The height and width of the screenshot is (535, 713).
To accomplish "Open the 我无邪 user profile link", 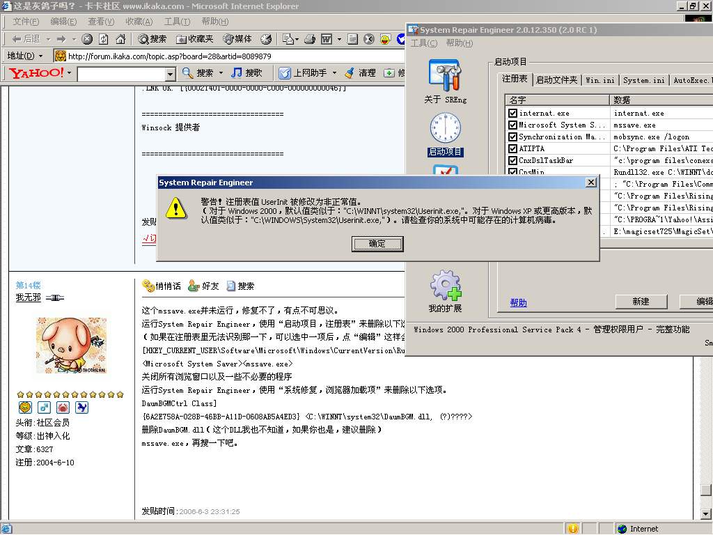I will click(28, 297).
